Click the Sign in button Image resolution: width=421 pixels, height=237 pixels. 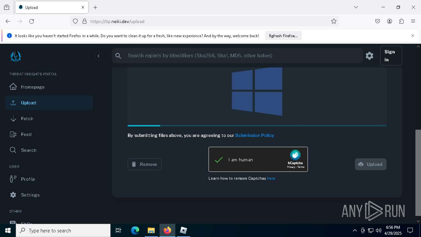pos(391,56)
